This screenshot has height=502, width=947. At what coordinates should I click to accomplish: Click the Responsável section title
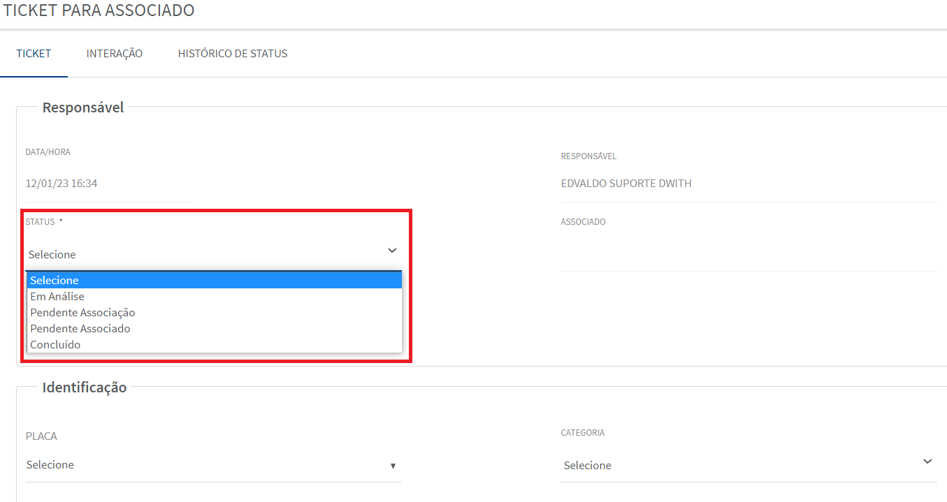83,108
